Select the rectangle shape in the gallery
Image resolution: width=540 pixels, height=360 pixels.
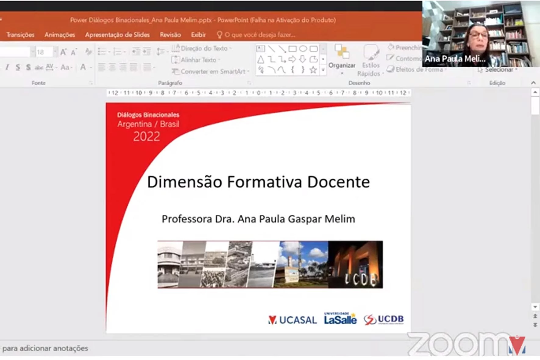[x=292, y=49]
